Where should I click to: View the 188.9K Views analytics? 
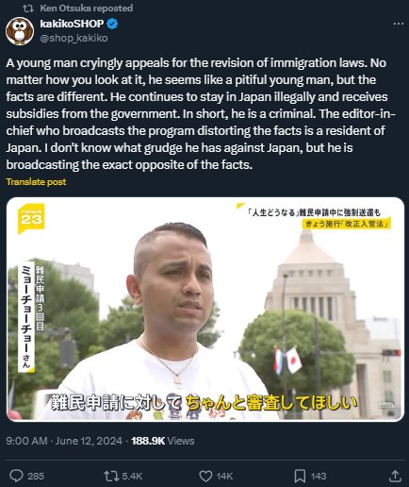coord(163,441)
